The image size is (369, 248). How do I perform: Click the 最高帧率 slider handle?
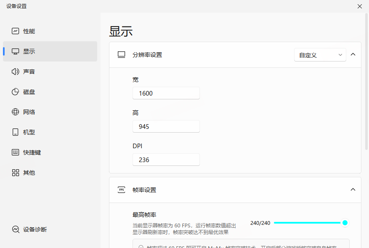pos(345,223)
